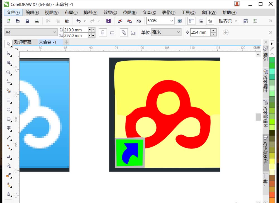Screen dimensions: 279x203
Task: Open the welcome screen from the toolbar icon
Action: pyautogui.click(x=246, y=21)
